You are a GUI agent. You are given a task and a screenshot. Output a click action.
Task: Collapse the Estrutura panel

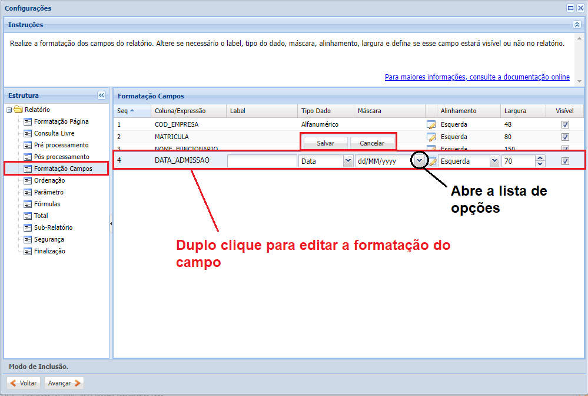[102, 95]
